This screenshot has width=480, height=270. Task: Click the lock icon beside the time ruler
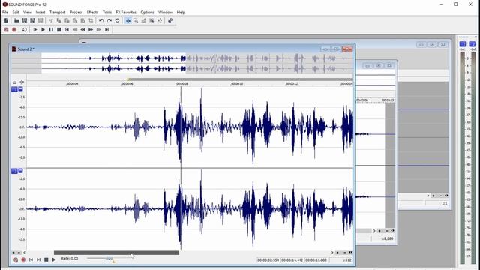14,82
